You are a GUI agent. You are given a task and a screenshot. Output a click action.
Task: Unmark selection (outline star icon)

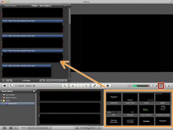[79, 86]
